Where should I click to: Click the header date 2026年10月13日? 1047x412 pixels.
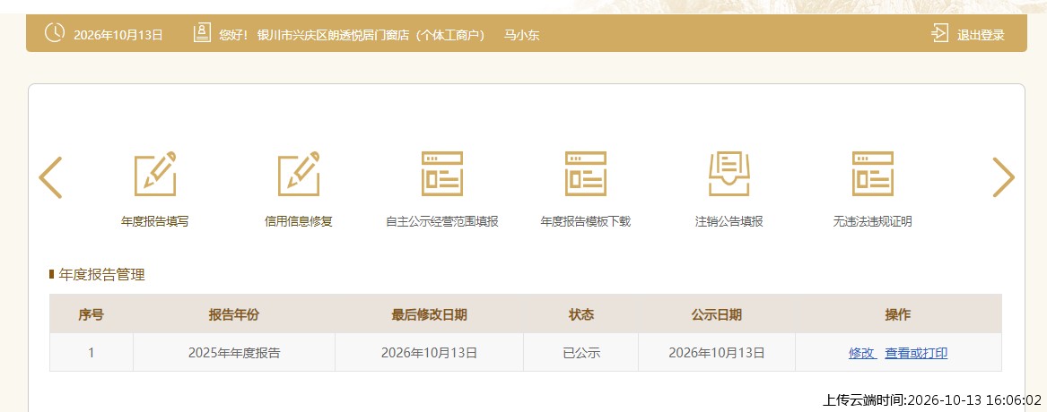(118, 35)
